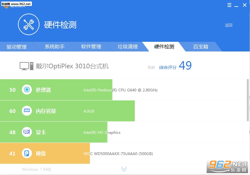
Task: Open the hamburger menu icon
Action: (x=229, y=5)
